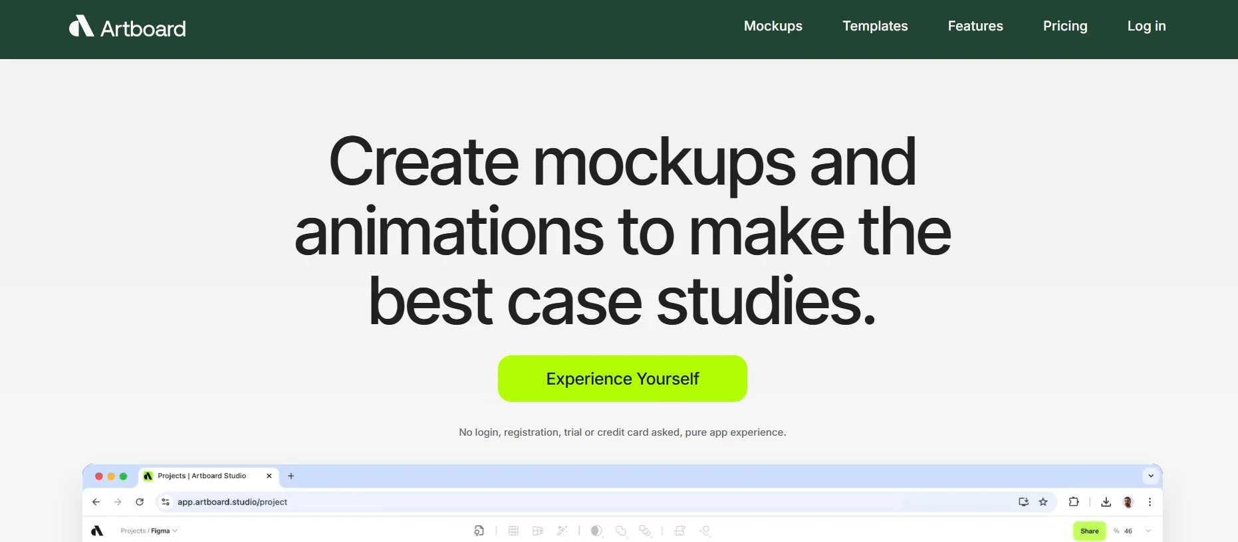
Task: Open the Templates menu item
Action: click(875, 26)
